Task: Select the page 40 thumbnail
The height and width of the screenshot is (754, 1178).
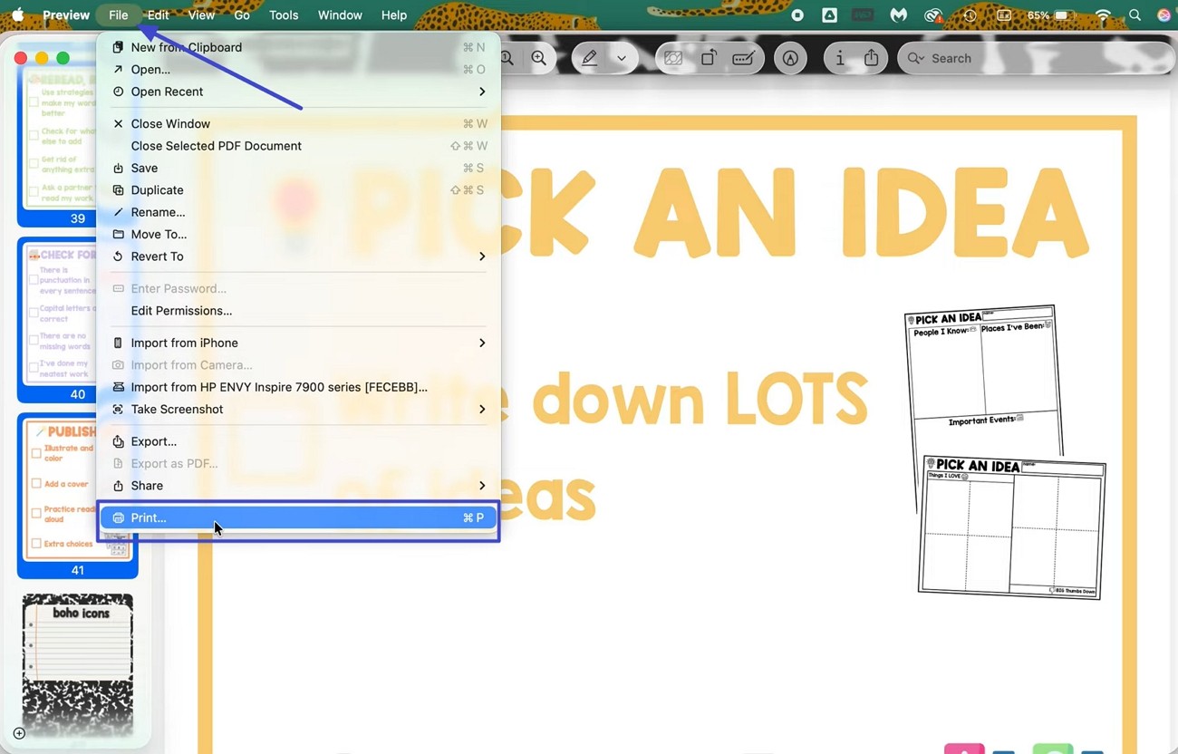Action: click(x=78, y=321)
